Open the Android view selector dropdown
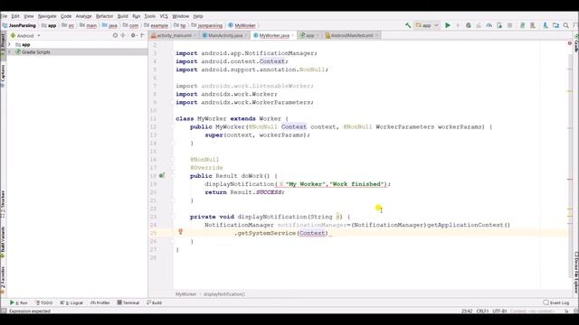 [25, 36]
